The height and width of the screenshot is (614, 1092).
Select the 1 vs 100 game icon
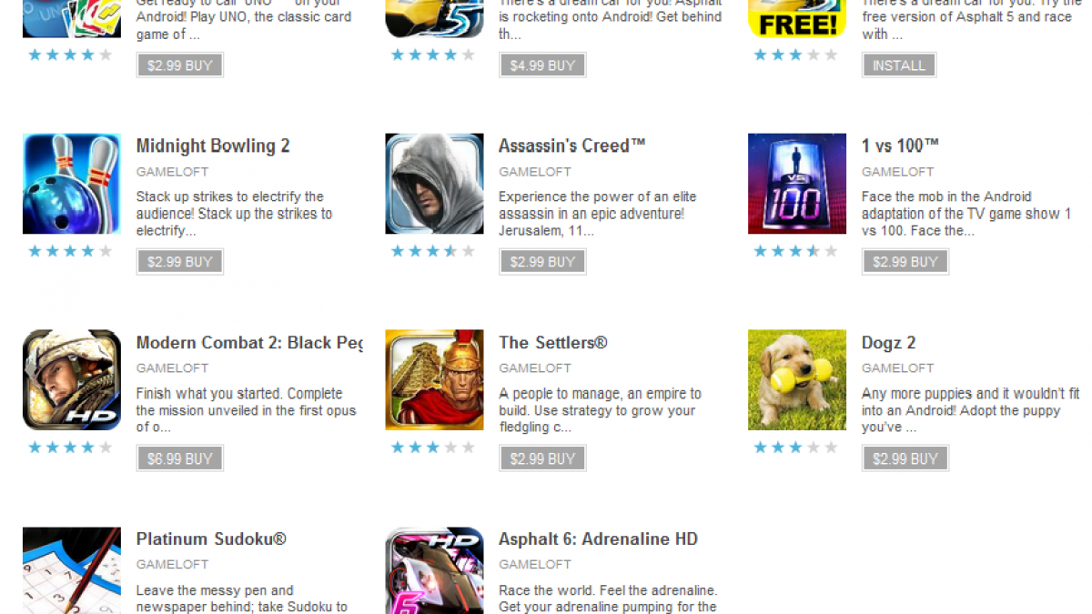pos(797,184)
